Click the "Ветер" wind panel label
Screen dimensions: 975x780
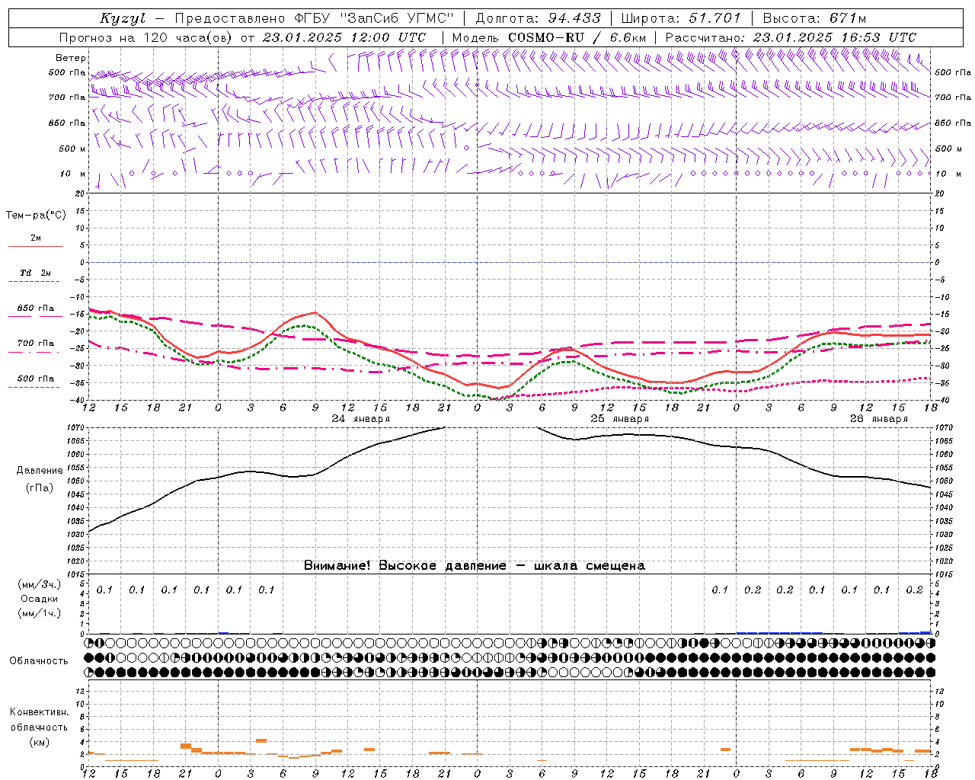tap(71, 58)
